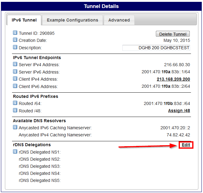
Task: Click info icon for Anycasted IPv6 Caching Nameserver
Action: pos(15,127)
